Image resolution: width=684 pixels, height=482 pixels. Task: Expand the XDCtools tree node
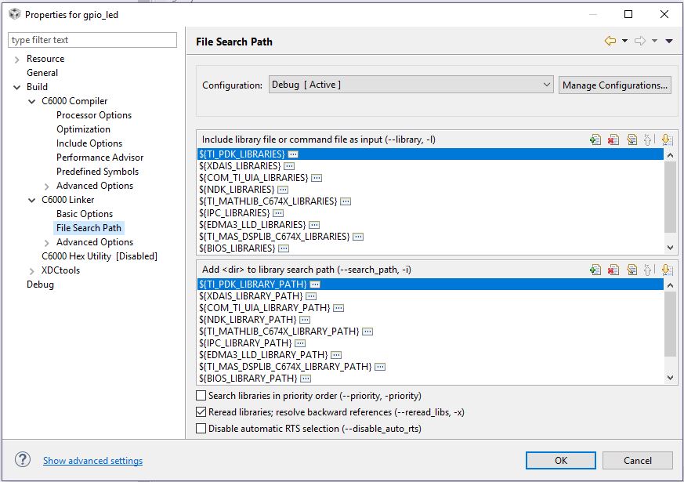pos(33,270)
